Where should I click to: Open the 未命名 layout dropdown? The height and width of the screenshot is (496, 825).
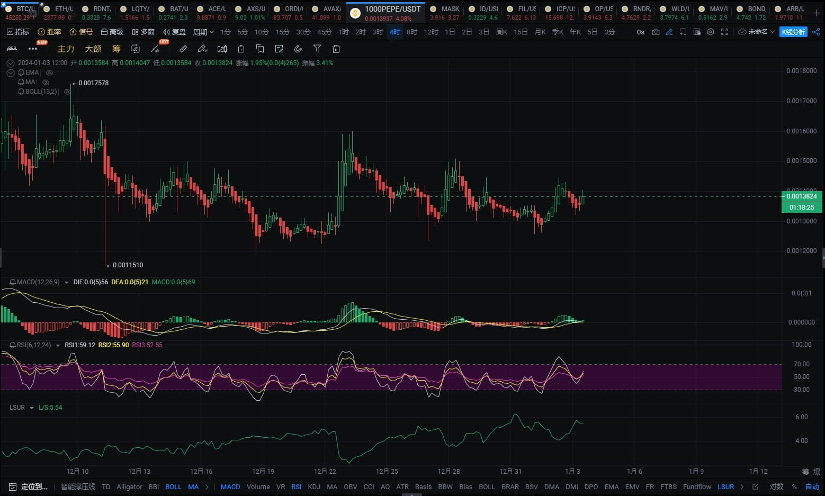coord(757,32)
